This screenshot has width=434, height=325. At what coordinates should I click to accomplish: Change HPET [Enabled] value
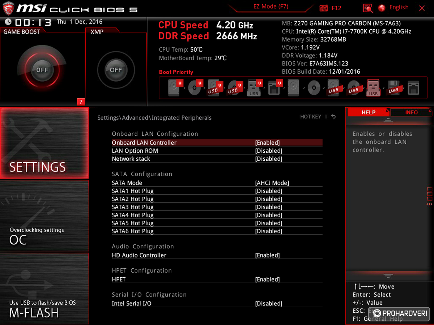(x=267, y=279)
